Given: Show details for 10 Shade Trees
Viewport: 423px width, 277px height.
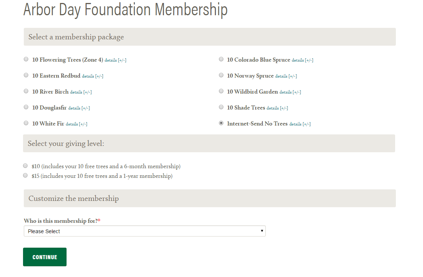Looking at the screenshot, I should [x=277, y=108].
